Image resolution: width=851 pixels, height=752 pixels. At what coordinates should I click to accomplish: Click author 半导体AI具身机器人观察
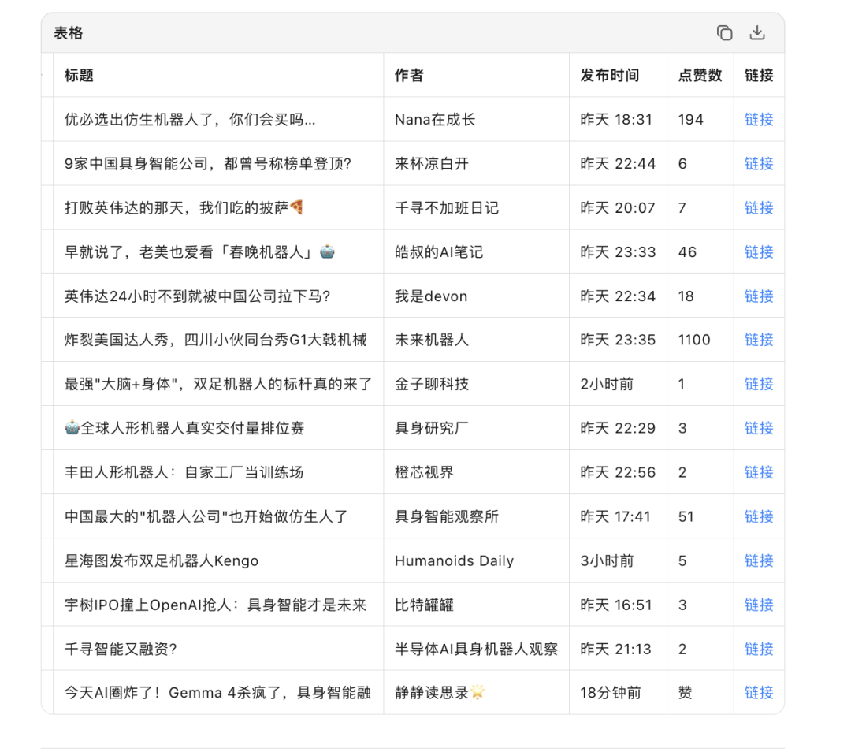(x=476, y=649)
